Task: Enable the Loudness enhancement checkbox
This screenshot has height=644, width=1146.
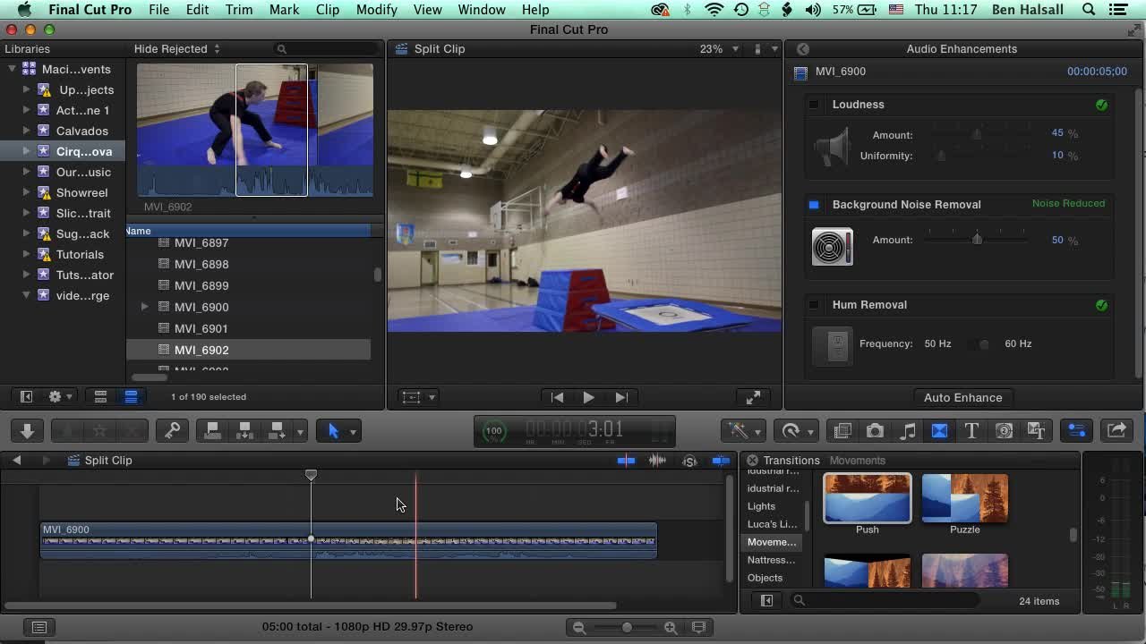Action: (x=813, y=105)
